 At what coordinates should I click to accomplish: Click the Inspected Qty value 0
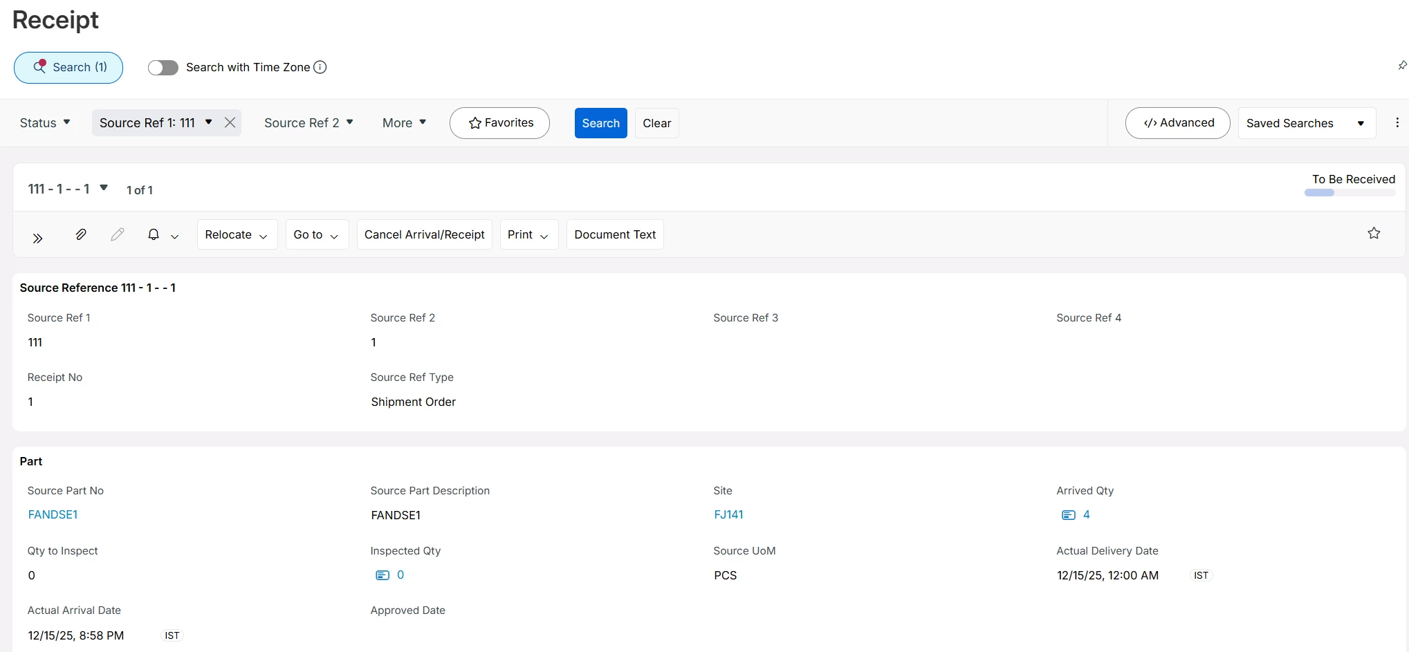(x=400, y=575)
